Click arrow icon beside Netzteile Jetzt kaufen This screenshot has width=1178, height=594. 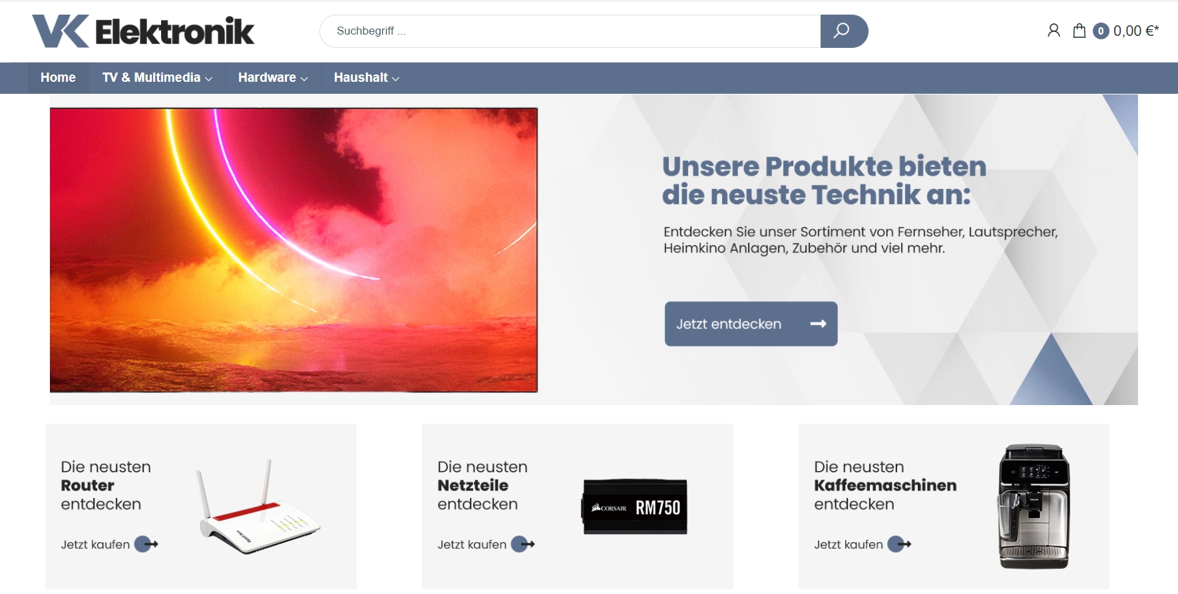tap(523, 544)
